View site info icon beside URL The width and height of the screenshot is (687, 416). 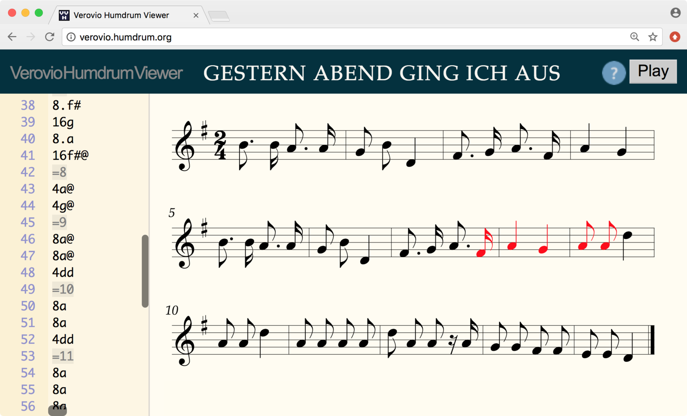(71, 37)
